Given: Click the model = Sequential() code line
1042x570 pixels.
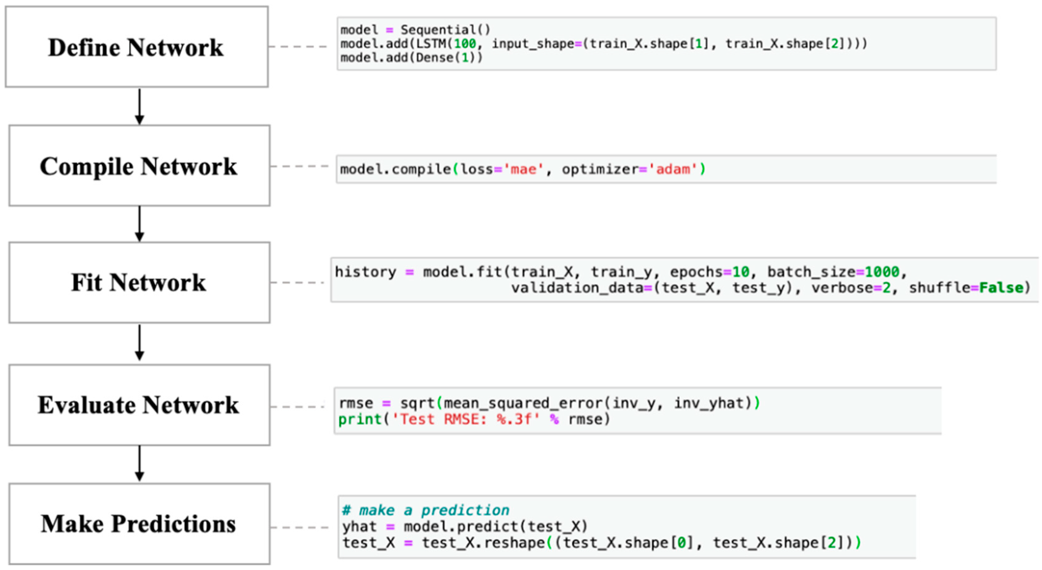Looking at the screenshot, I should (x=415, y=29).
